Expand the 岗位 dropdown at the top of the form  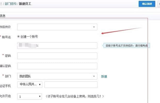(x=57, y=27)
